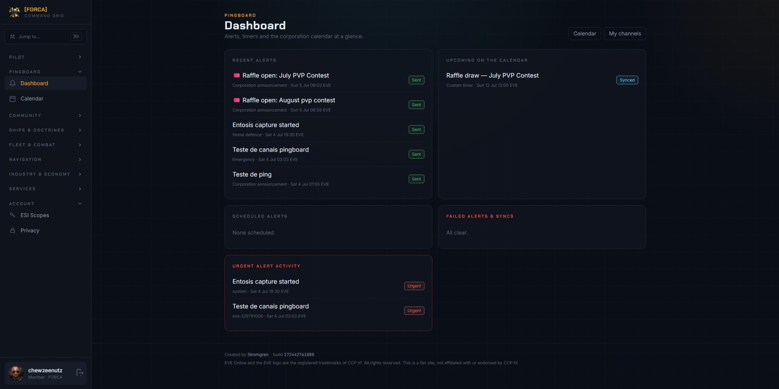This screenshot has height=389, width=779.
Task: Collapse the Pingboard sidebar section
Action: pos(45,72)
